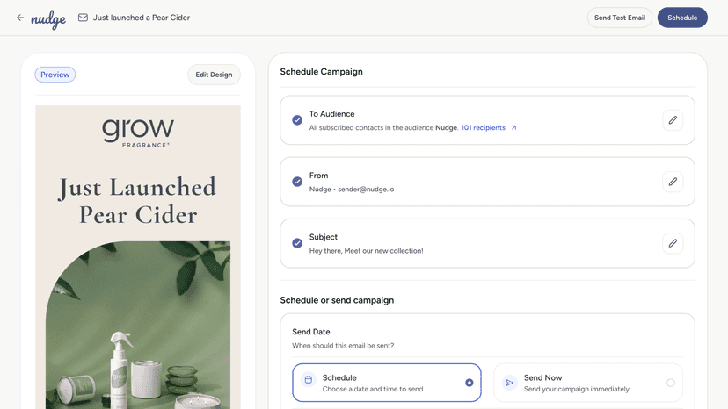Click the Just Launched Pear Cider headline
Image resolution: width=728 pixels, height=409 pixels.
click(x=138, y=201)
